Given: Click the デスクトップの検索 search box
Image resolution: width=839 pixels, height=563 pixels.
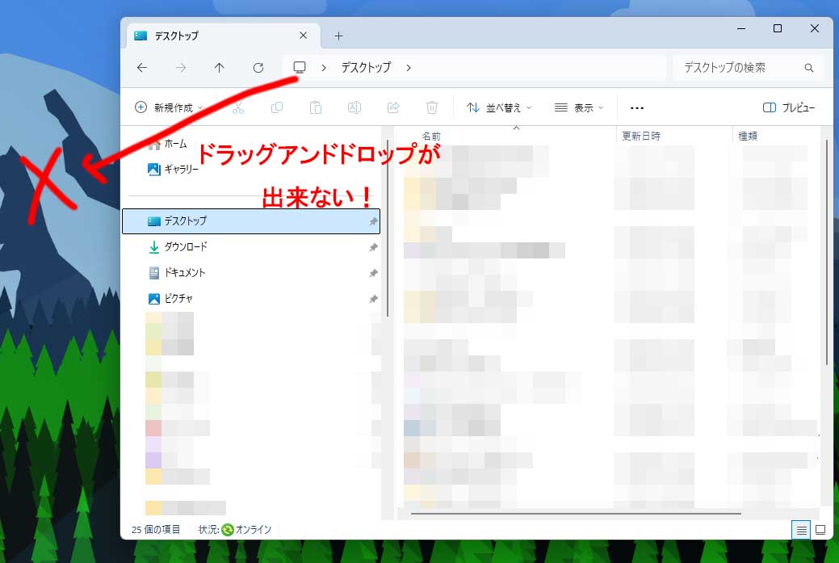Looking at the screenshot, I should click(x=739, y=68).
